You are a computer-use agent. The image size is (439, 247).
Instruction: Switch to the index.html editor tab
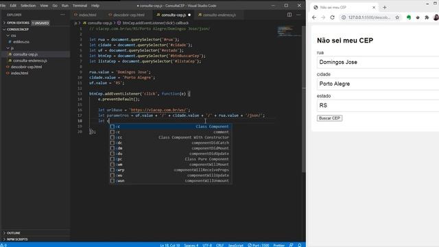coord(87,15)
